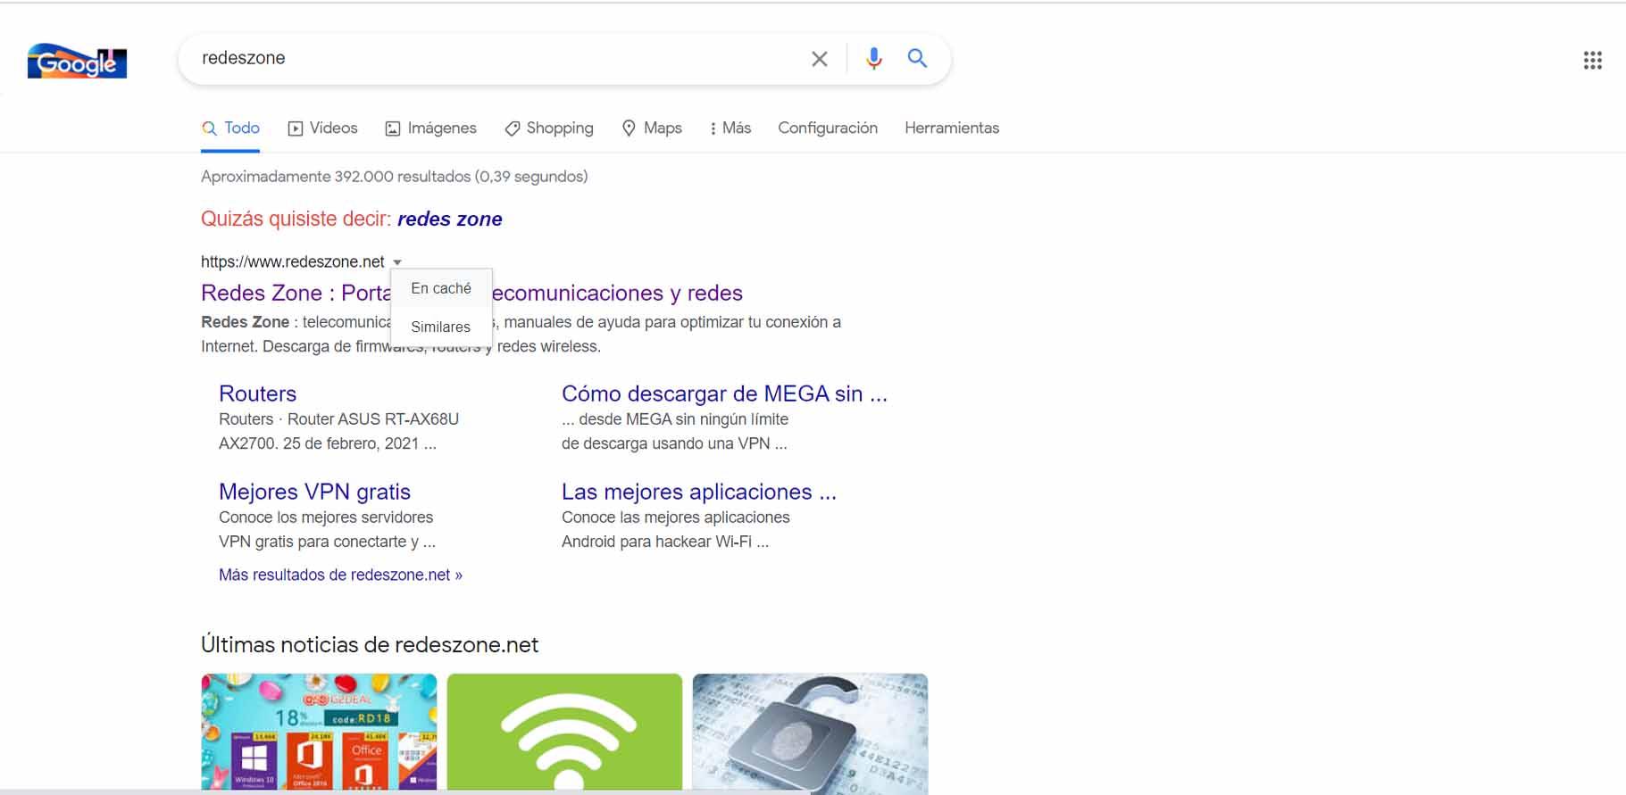Open Herramientas search tools
The height and width of the screenshot is (795, 1626).
(952, 128)
